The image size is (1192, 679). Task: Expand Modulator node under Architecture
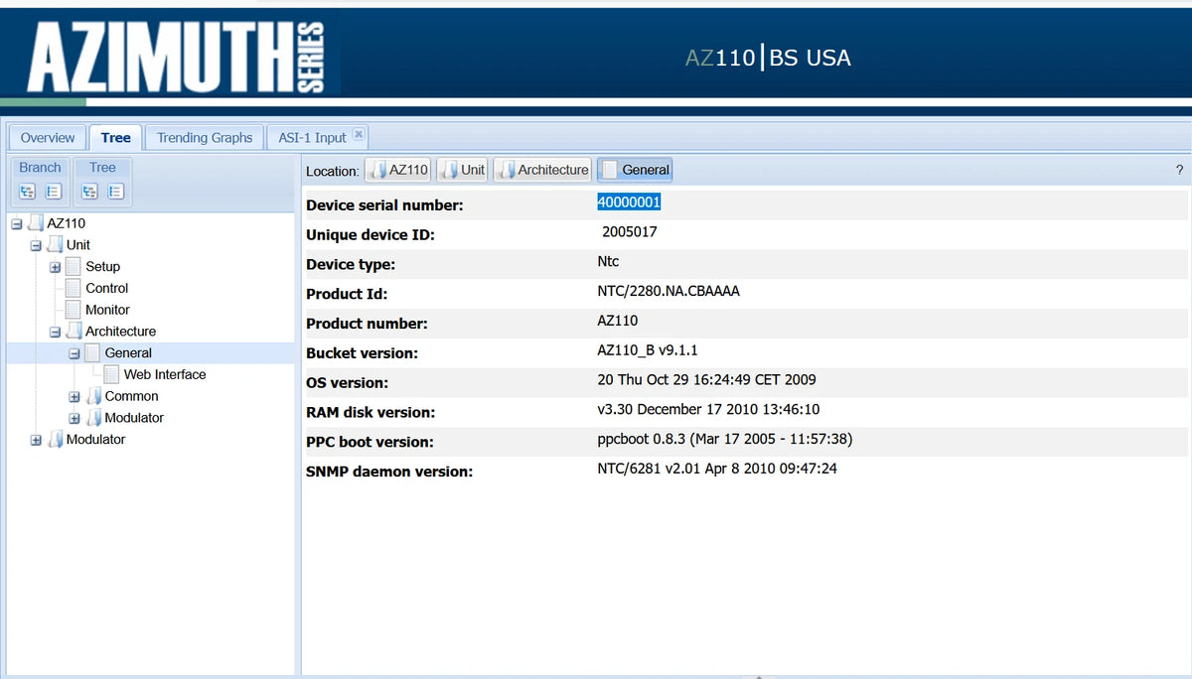click(x=74, y=418)
